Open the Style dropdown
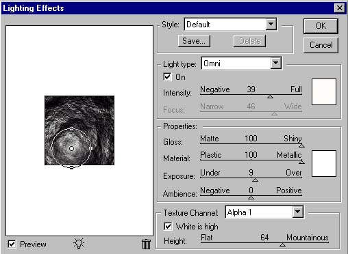The image size is (348, 254). click(271, 24)
